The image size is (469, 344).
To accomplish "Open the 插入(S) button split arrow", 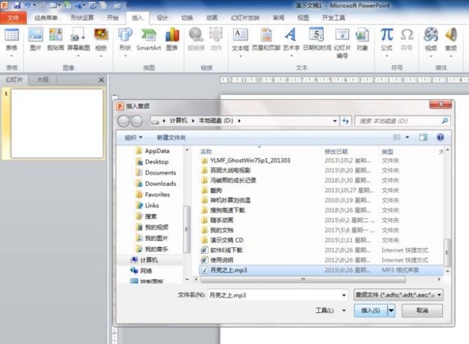I will tap(391, 311).
